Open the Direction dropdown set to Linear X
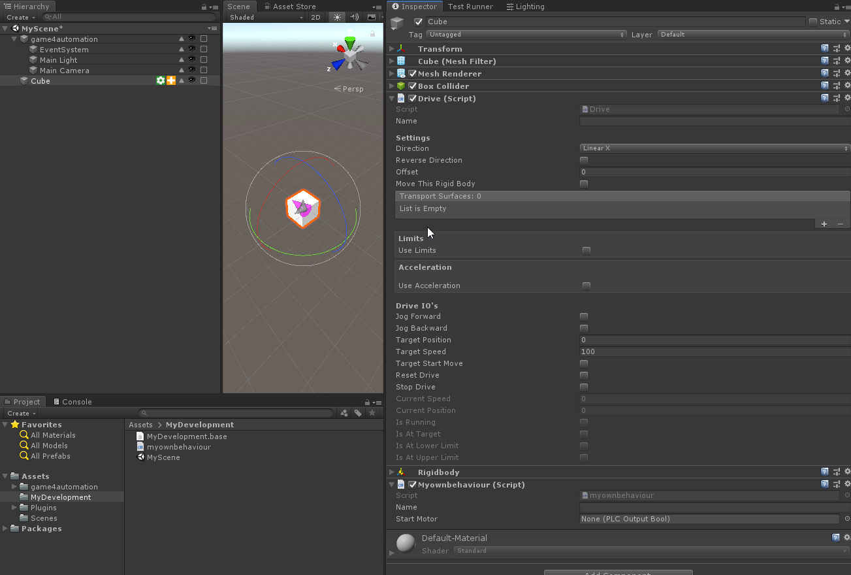This screenshot has width=851, height=575. (x=715, y=148)
